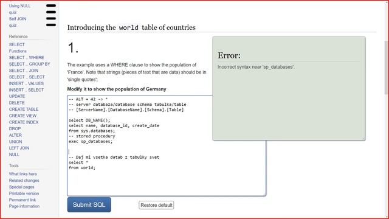Open the LEFT JOIN reference link

coord(19,148)
